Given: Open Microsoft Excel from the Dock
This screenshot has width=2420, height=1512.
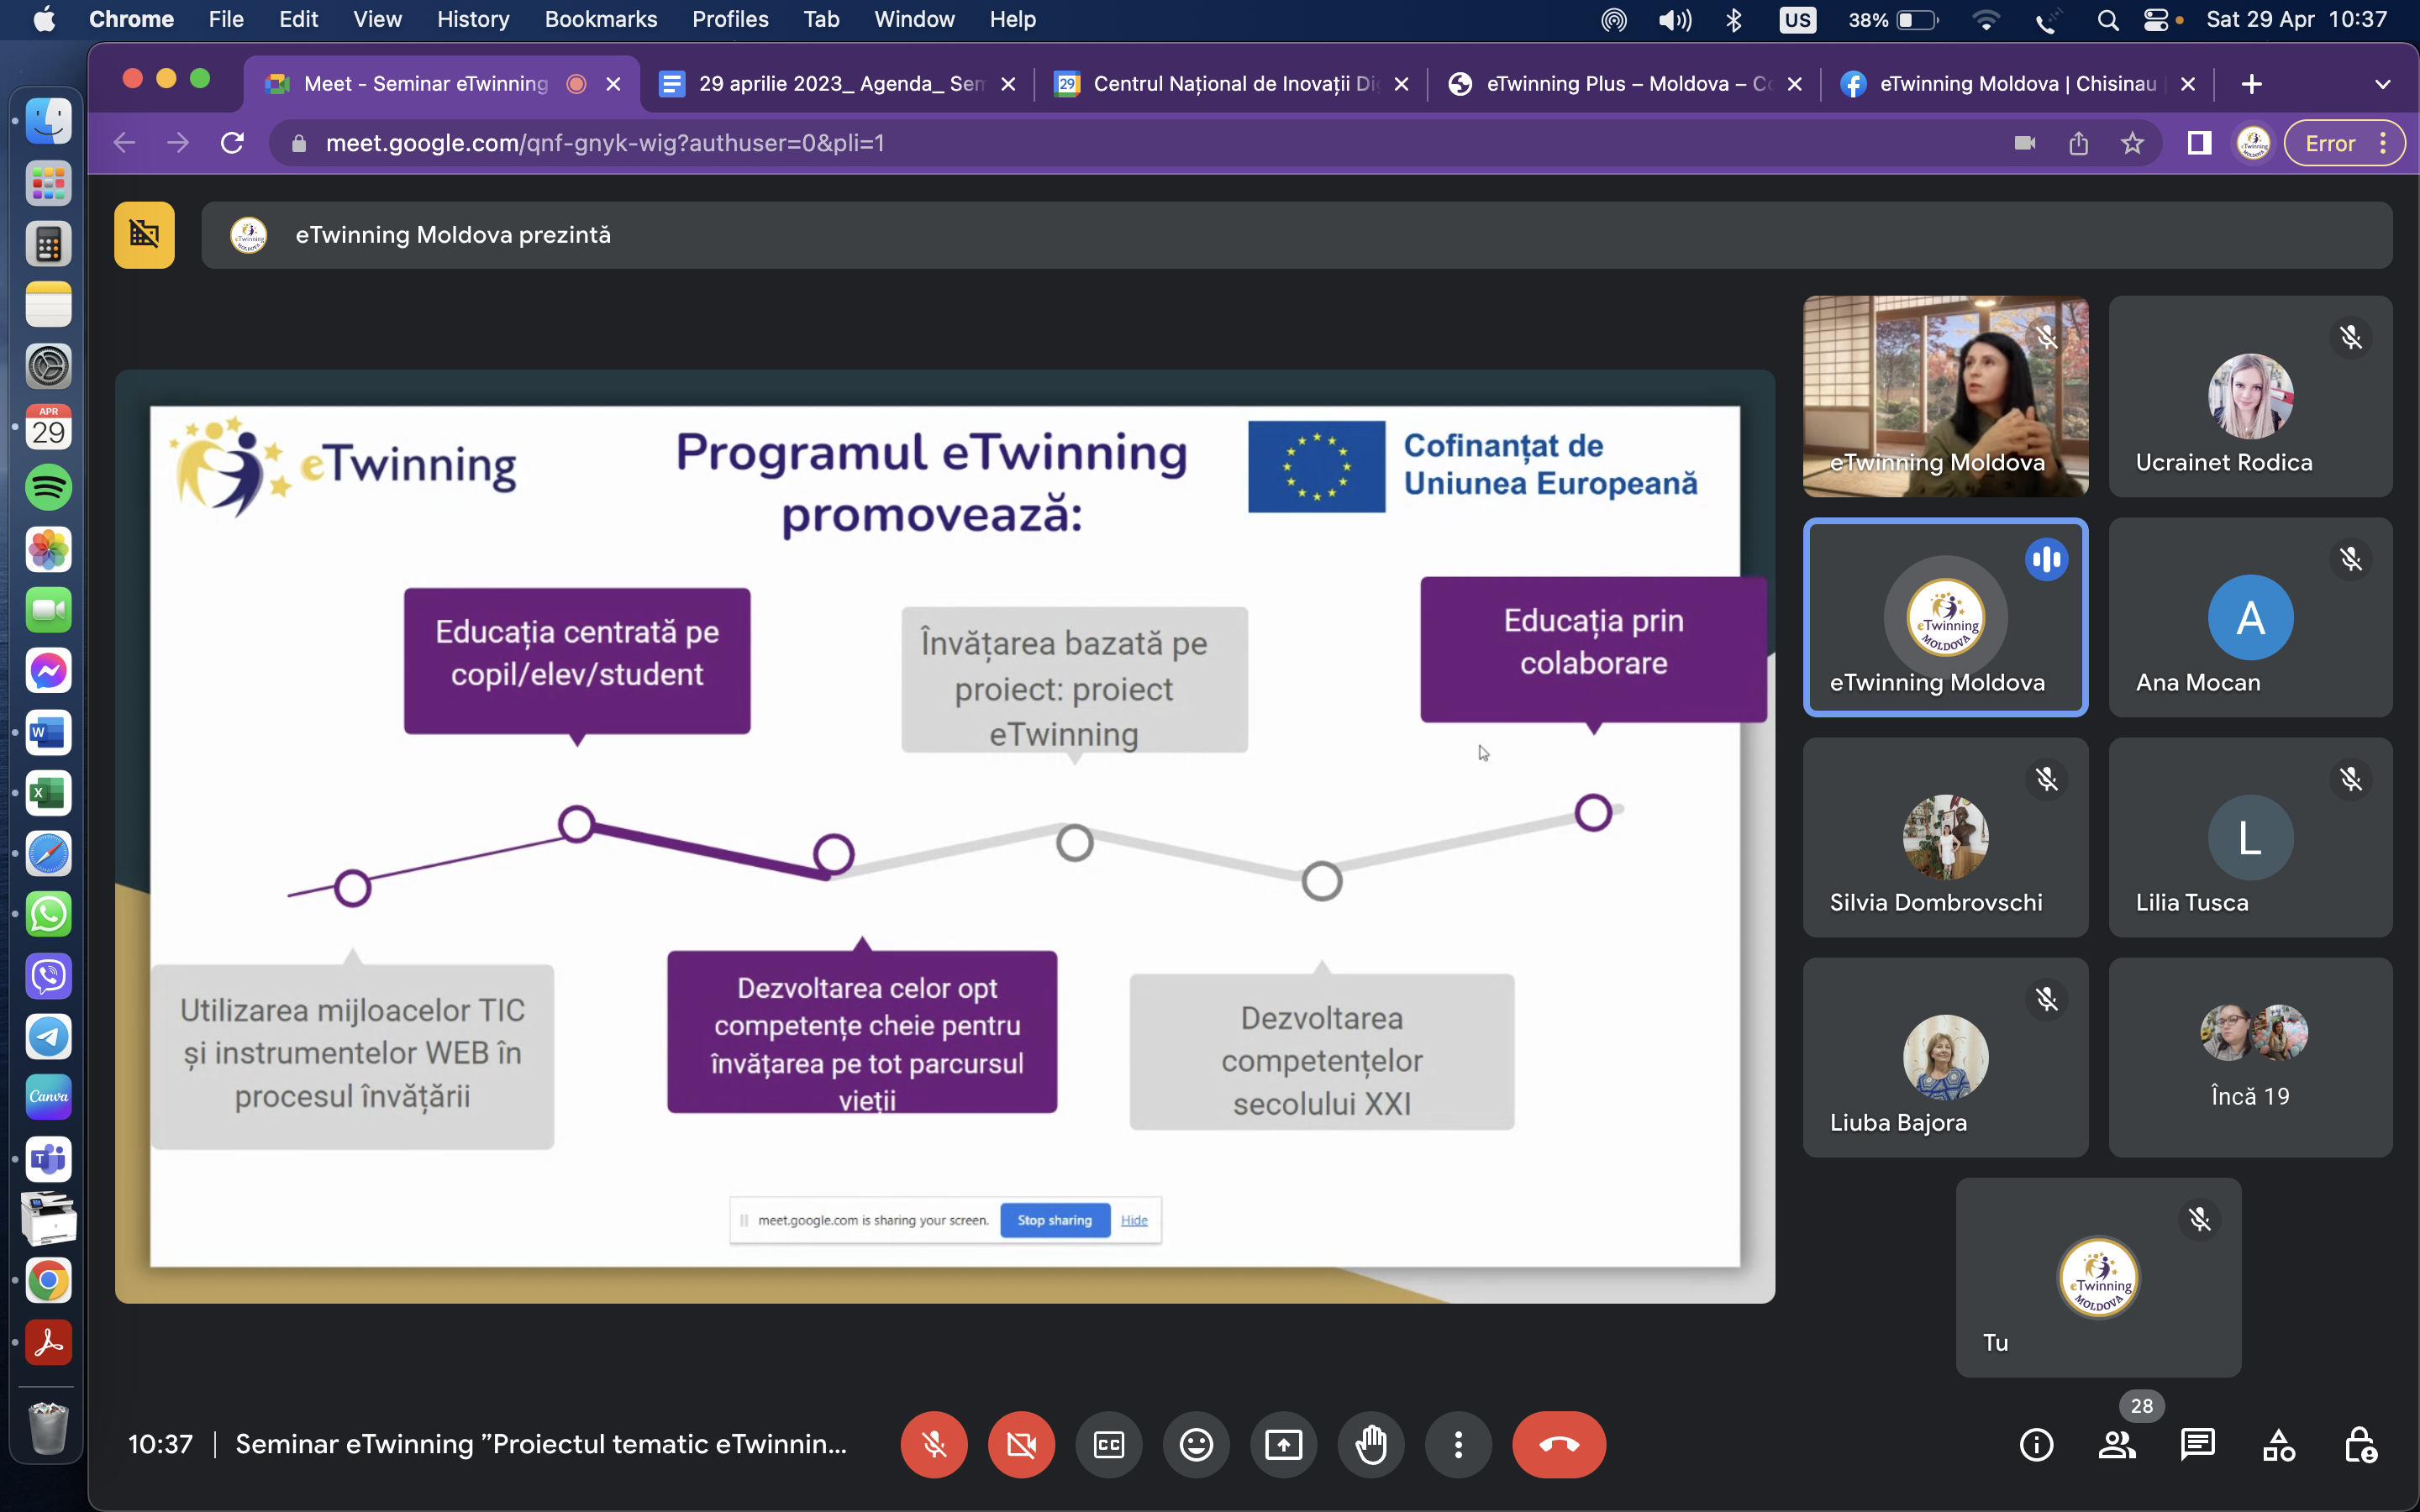Looking at the screenshot, I should (48, 793).
